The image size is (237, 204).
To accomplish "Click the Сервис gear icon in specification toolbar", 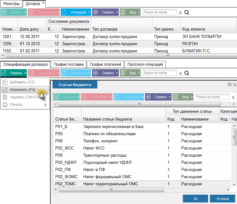I will click(x=95, y=73).
